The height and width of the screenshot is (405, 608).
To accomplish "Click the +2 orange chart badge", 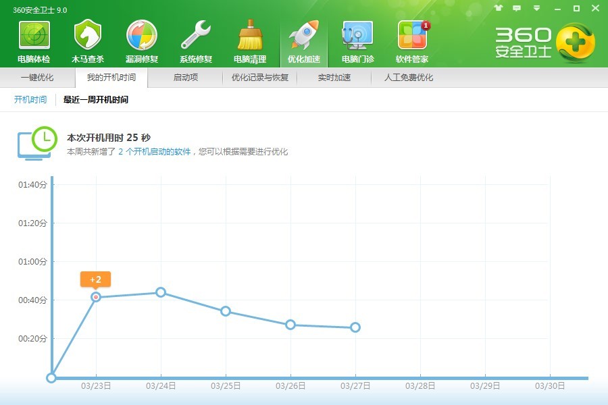I will [95, 279].
